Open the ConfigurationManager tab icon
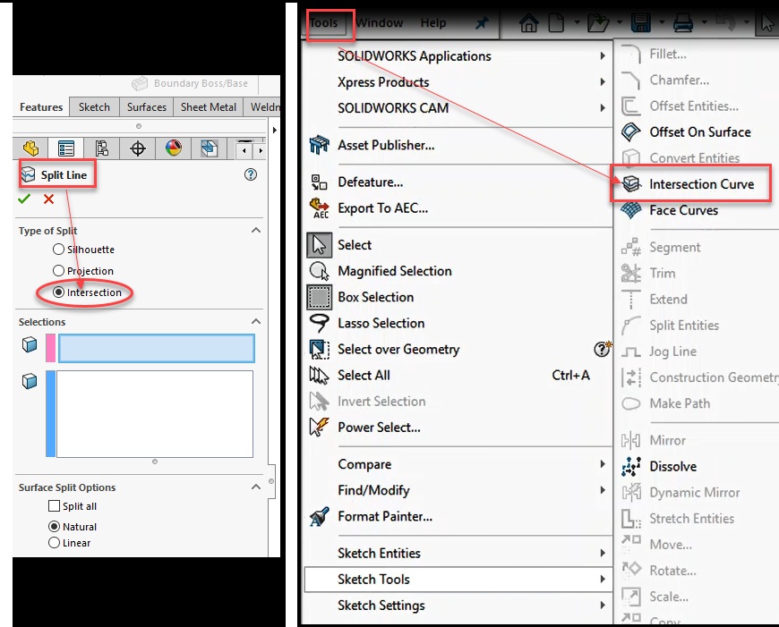The height and width of the screenshot is (627, 779). tap(102, 148)
